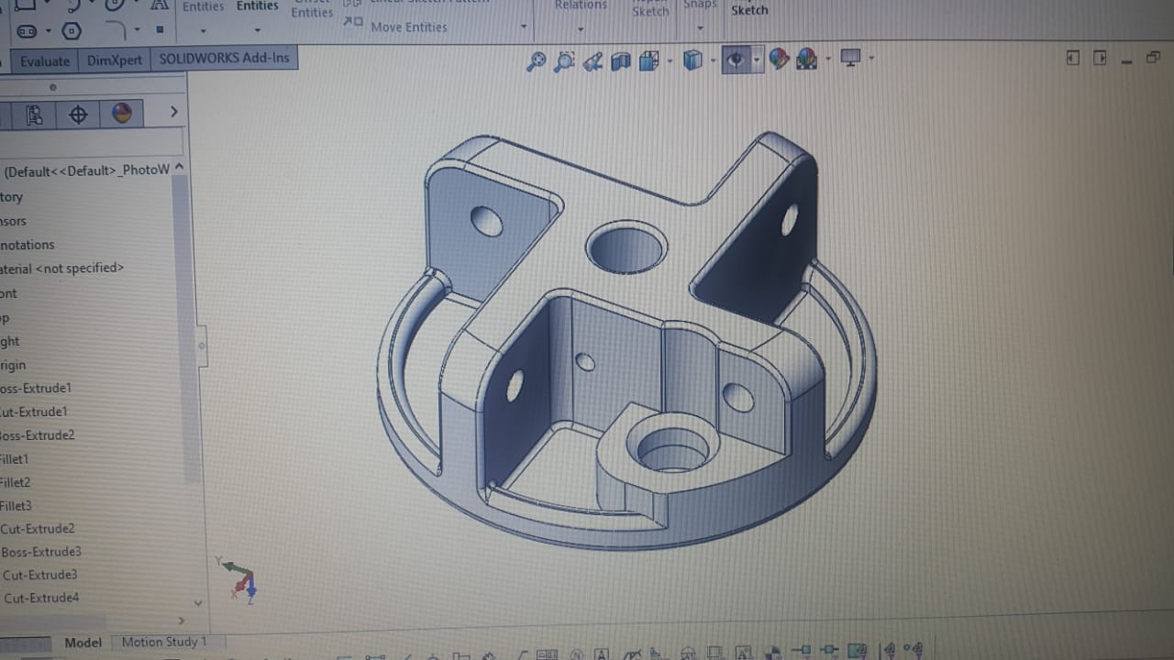This screenshot has height=660, width=1174.
Task: Toggle Hide/Show Items eye icon
Action: tap(735, 60)
